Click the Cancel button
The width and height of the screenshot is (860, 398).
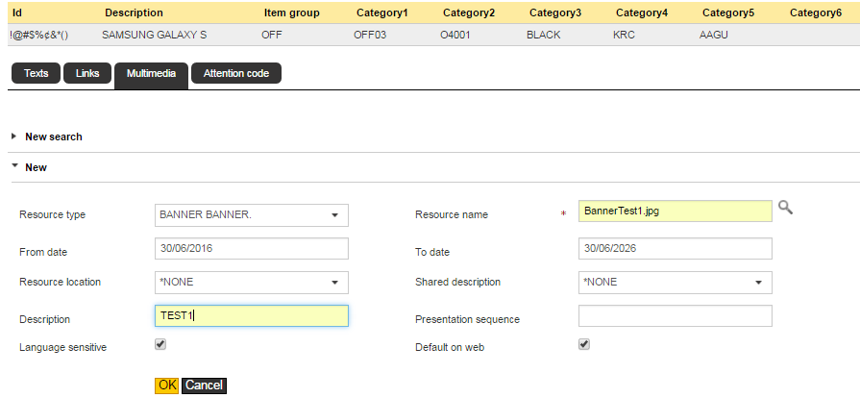204,386
